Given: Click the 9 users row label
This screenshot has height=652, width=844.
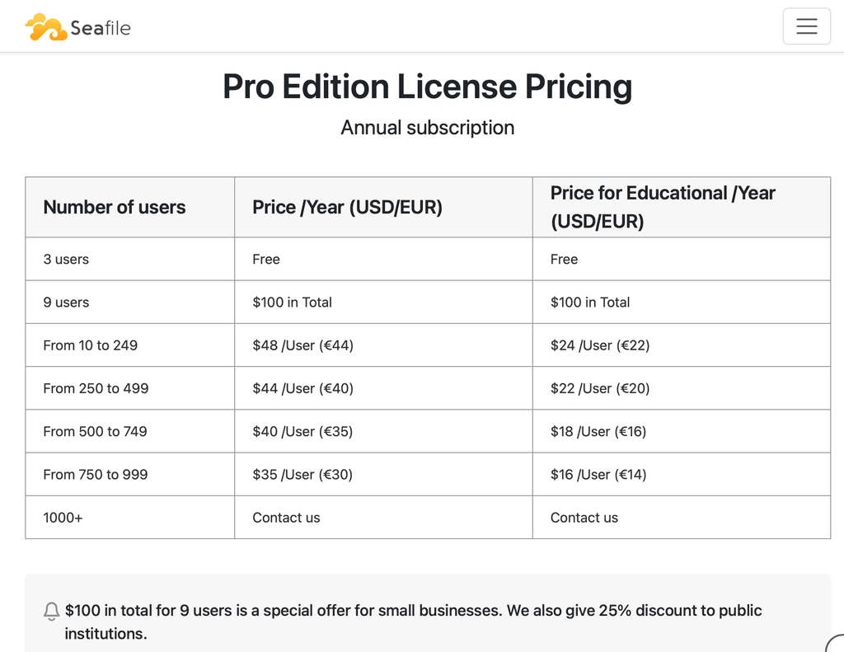Looking at the screenshot, I should click(x=66, y=303).
